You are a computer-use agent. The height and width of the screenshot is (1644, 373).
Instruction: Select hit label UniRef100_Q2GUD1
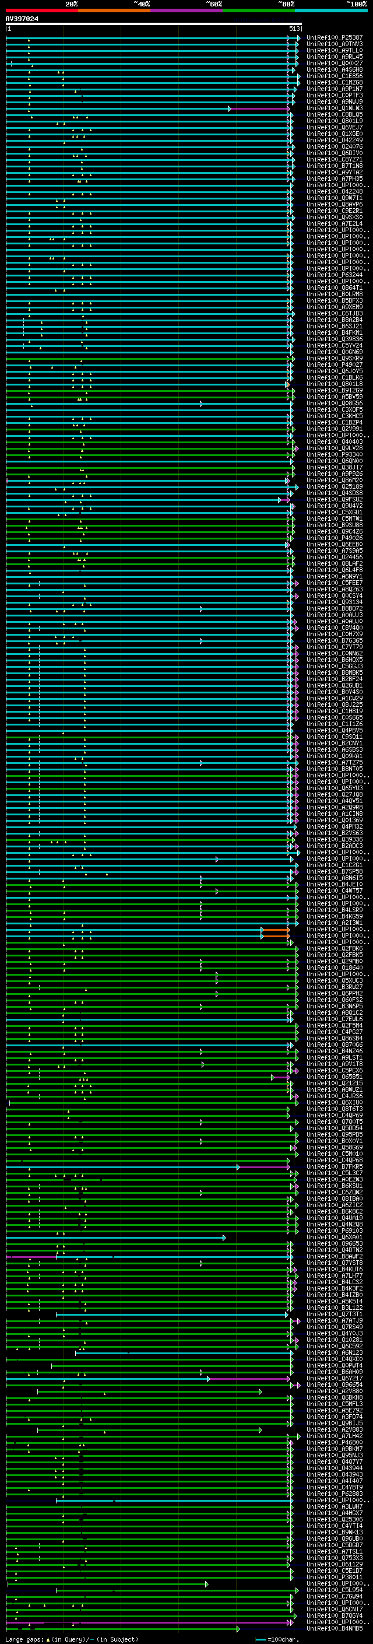point(335,685)
